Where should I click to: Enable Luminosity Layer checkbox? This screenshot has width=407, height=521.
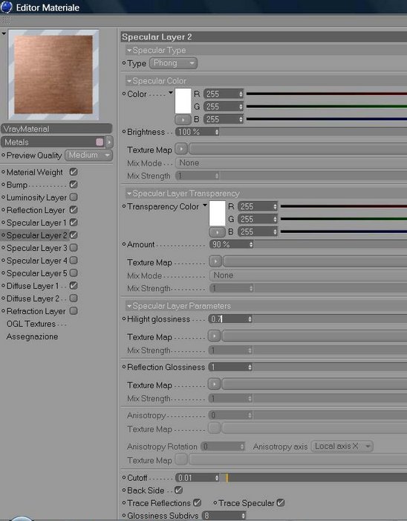point(74,197)
